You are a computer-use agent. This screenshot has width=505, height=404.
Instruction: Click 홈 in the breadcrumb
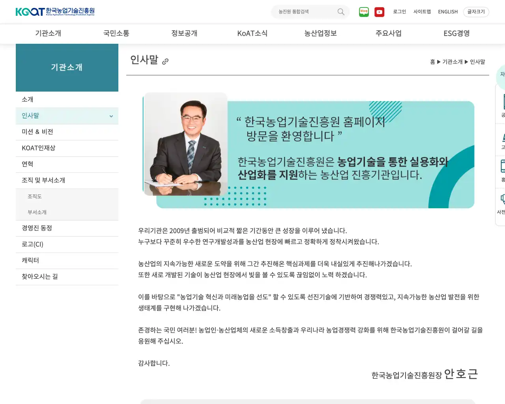coord(432,62)
